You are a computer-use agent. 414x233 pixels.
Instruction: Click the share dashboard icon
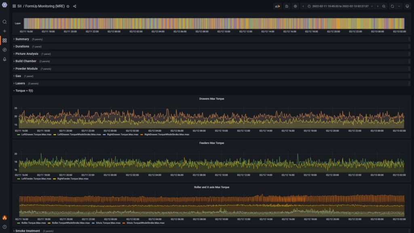(x=75, y=6)
